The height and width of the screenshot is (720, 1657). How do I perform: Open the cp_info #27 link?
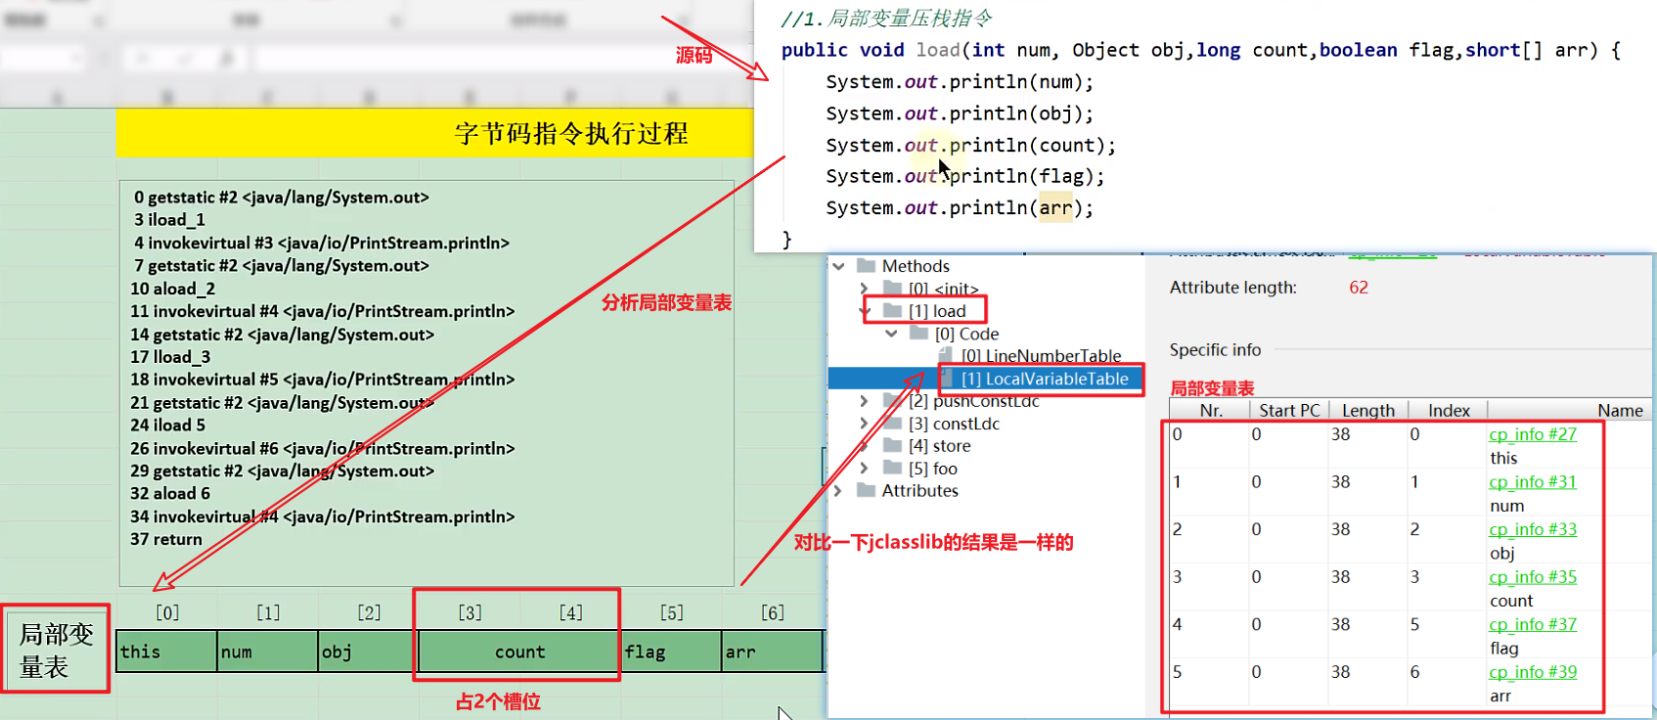pyautogui.click(x=1533, y=434)
